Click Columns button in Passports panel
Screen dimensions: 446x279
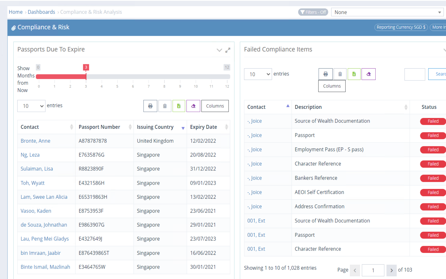(215, 106)
